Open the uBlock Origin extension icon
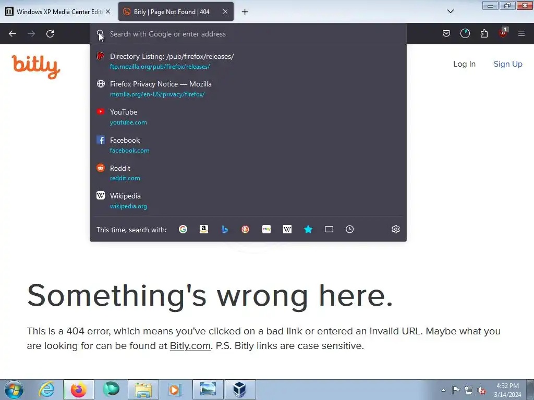This screenshot has width=534, height=400. (x=503, y=33)
